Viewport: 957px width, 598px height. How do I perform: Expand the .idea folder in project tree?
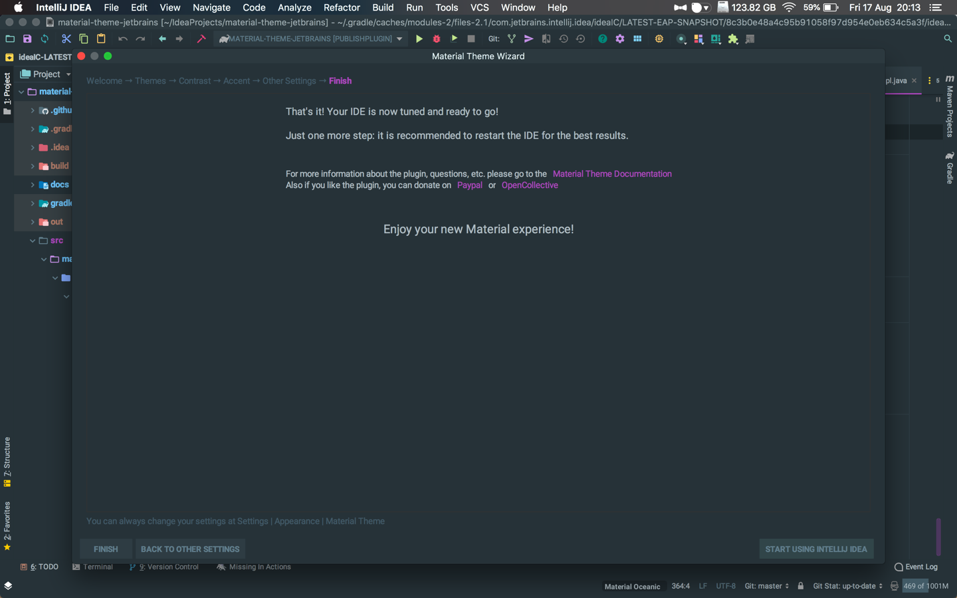(33, 148)
